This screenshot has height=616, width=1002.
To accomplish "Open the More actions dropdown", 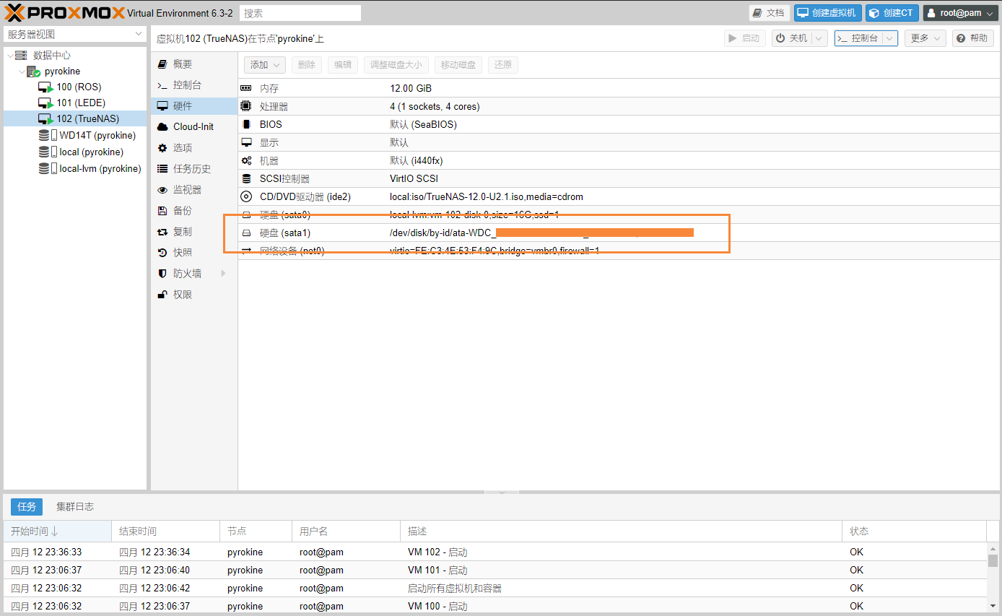I will coord(925,38).
